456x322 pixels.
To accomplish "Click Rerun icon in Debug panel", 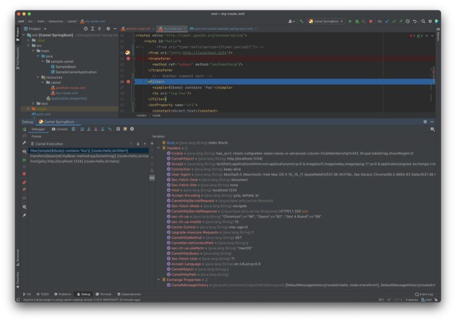I will pos(24,129).
